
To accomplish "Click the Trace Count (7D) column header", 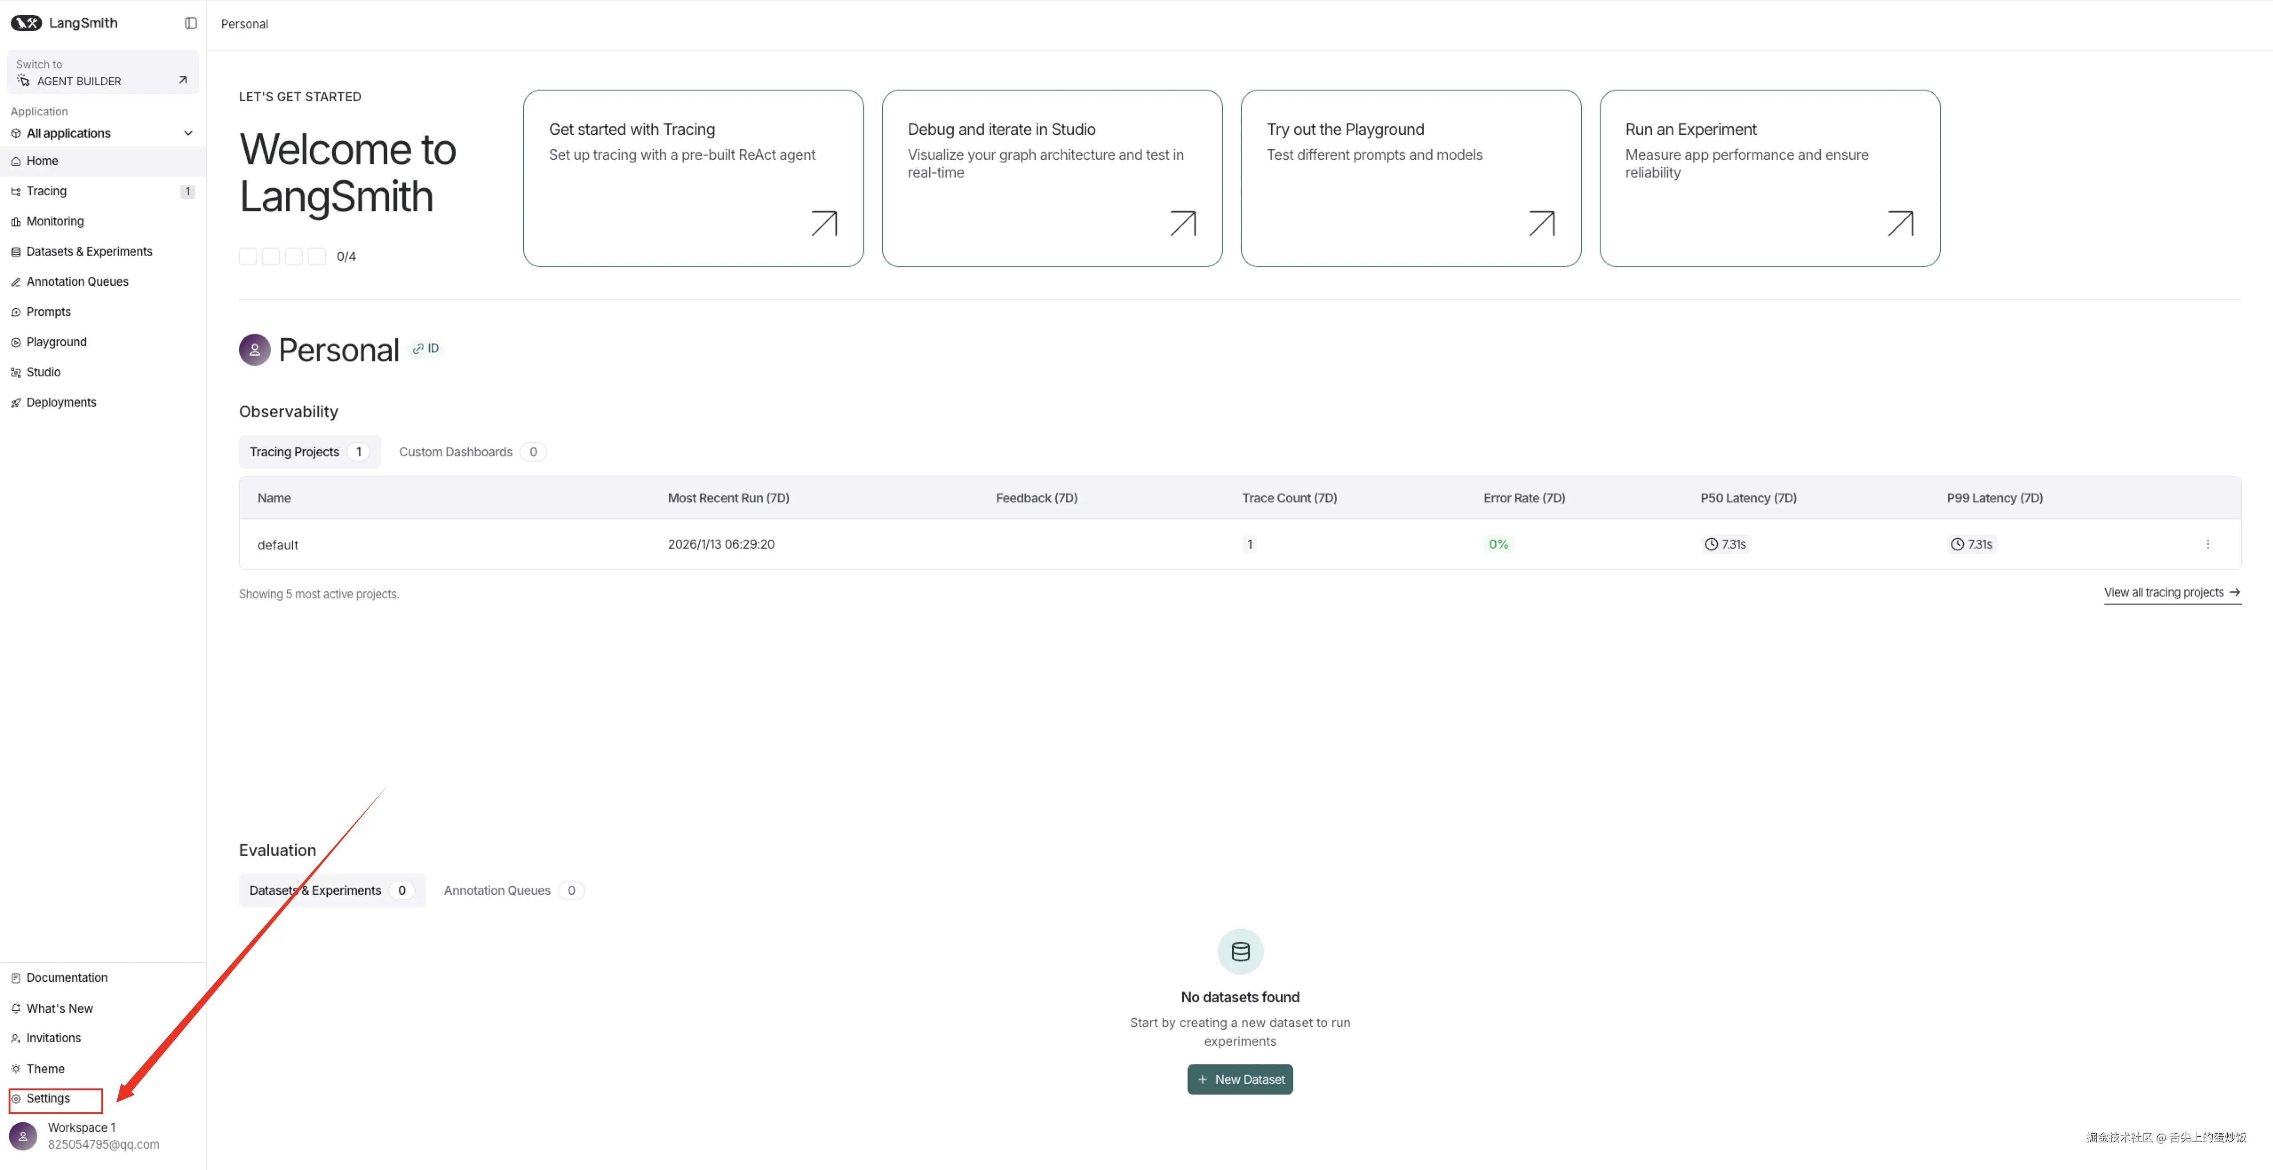I will click(x=1290, y=498).
